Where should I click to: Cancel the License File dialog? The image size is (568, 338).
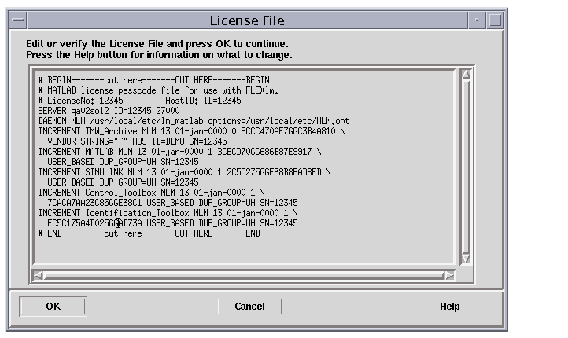click(249, 307)
